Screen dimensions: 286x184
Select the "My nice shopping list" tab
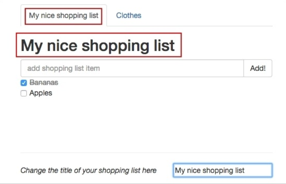pyautogui.click(x=64, y=16)
